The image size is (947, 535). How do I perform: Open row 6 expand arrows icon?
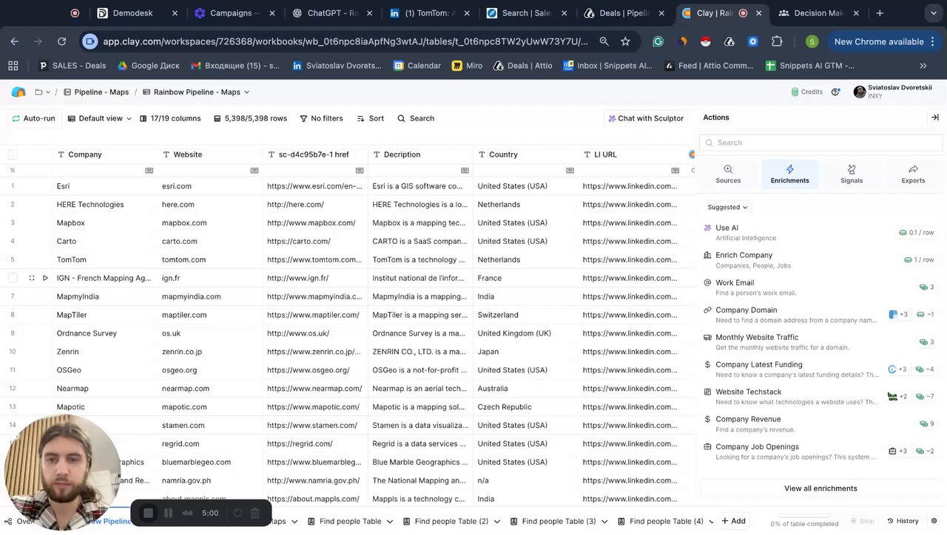point(31,278)
